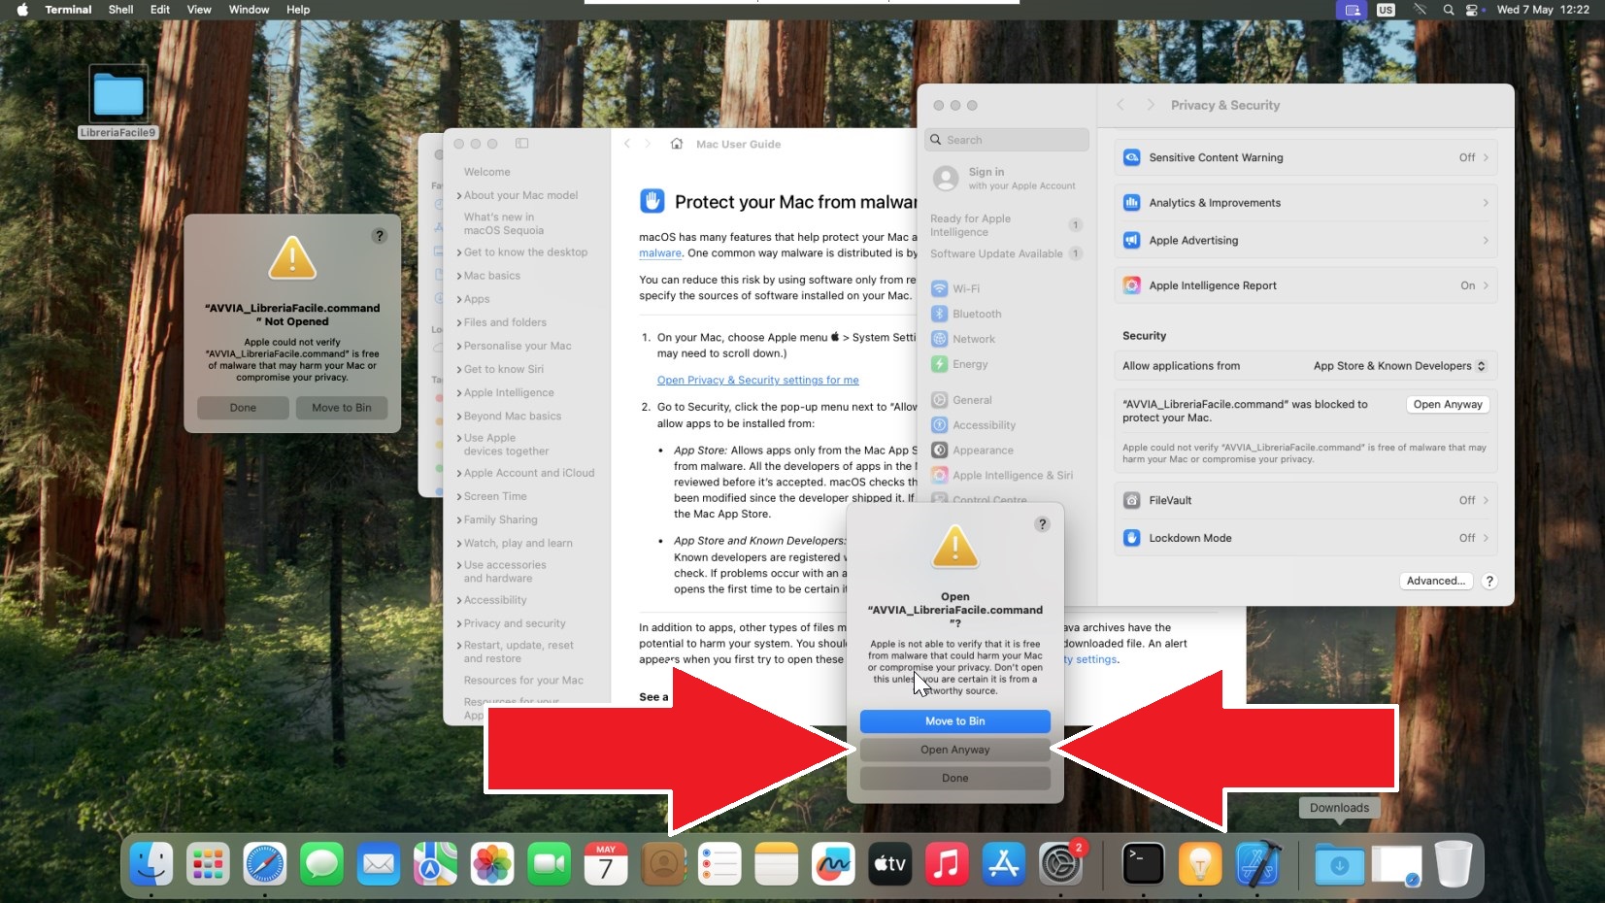Screen dimensions: 1605x903
Task: Launch Safari from the Dock
Action: (264, 863)
